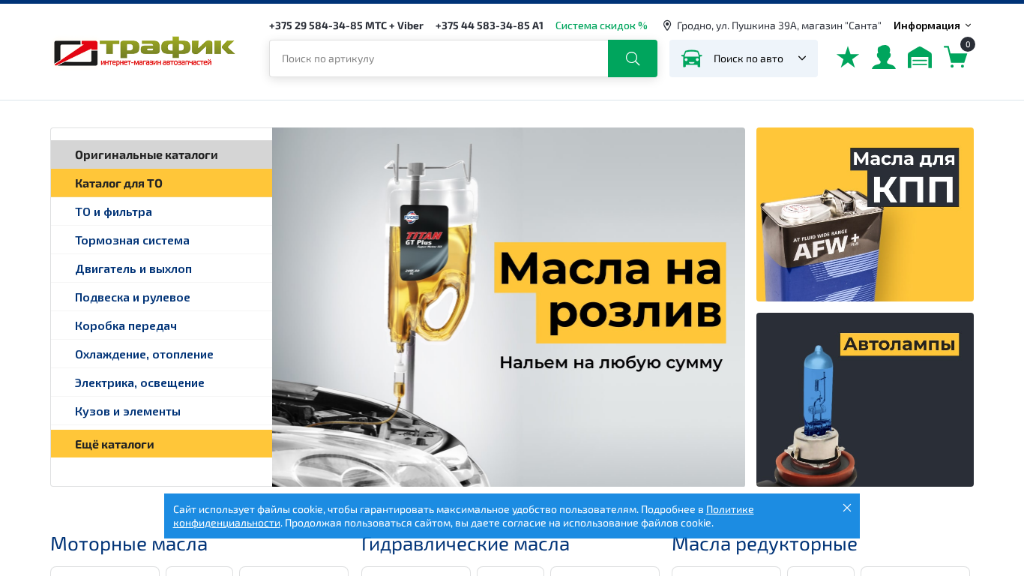Image resolution: width=1024 pixels, height=576 pixels.
Task: Open the shopping cart icon
Action: tap(956, 57)
